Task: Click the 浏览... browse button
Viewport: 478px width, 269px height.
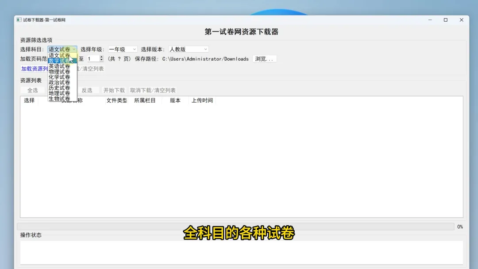Action: click(264, 59)
